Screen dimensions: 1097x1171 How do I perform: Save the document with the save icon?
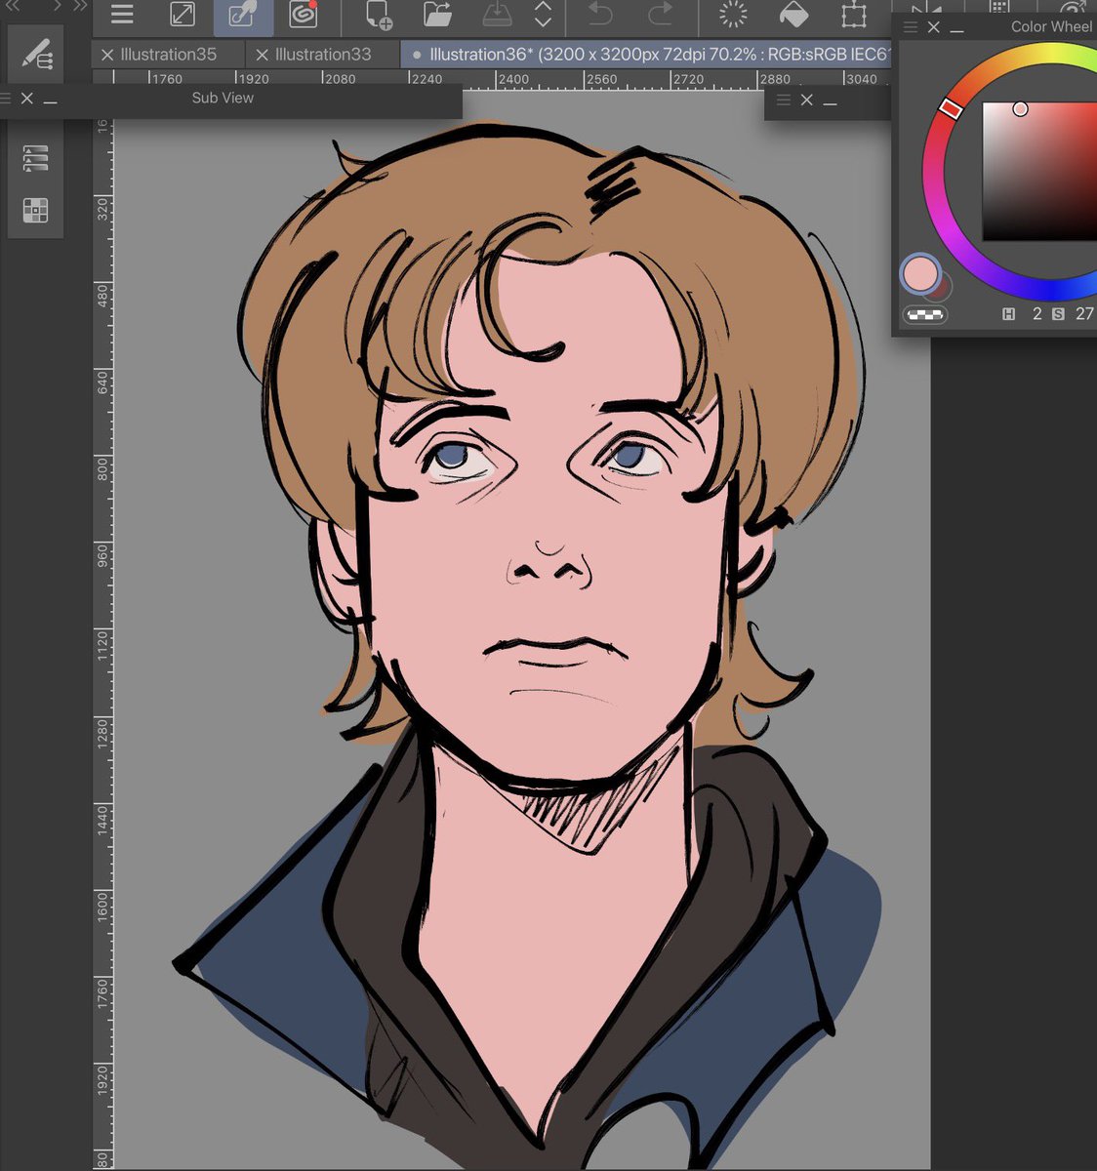click(499, 15)
